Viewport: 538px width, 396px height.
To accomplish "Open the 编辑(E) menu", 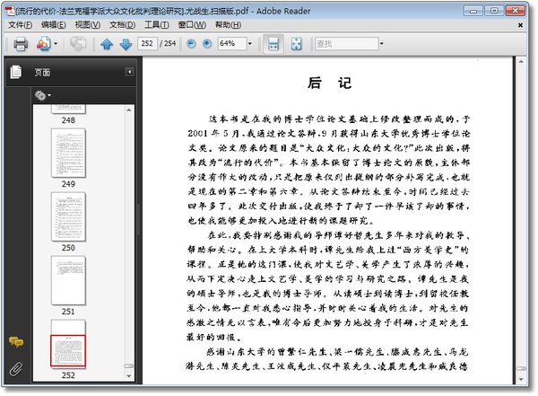I will [54, 25].
